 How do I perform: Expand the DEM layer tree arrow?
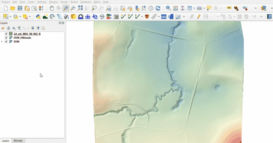coord(2,42)
